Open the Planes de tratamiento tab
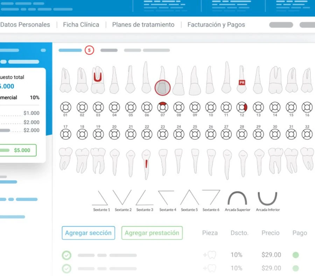Image resolution: width=315 pixels, height=276 pixels. point(143,25)
